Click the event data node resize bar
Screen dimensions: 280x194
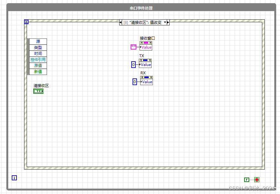28,57
